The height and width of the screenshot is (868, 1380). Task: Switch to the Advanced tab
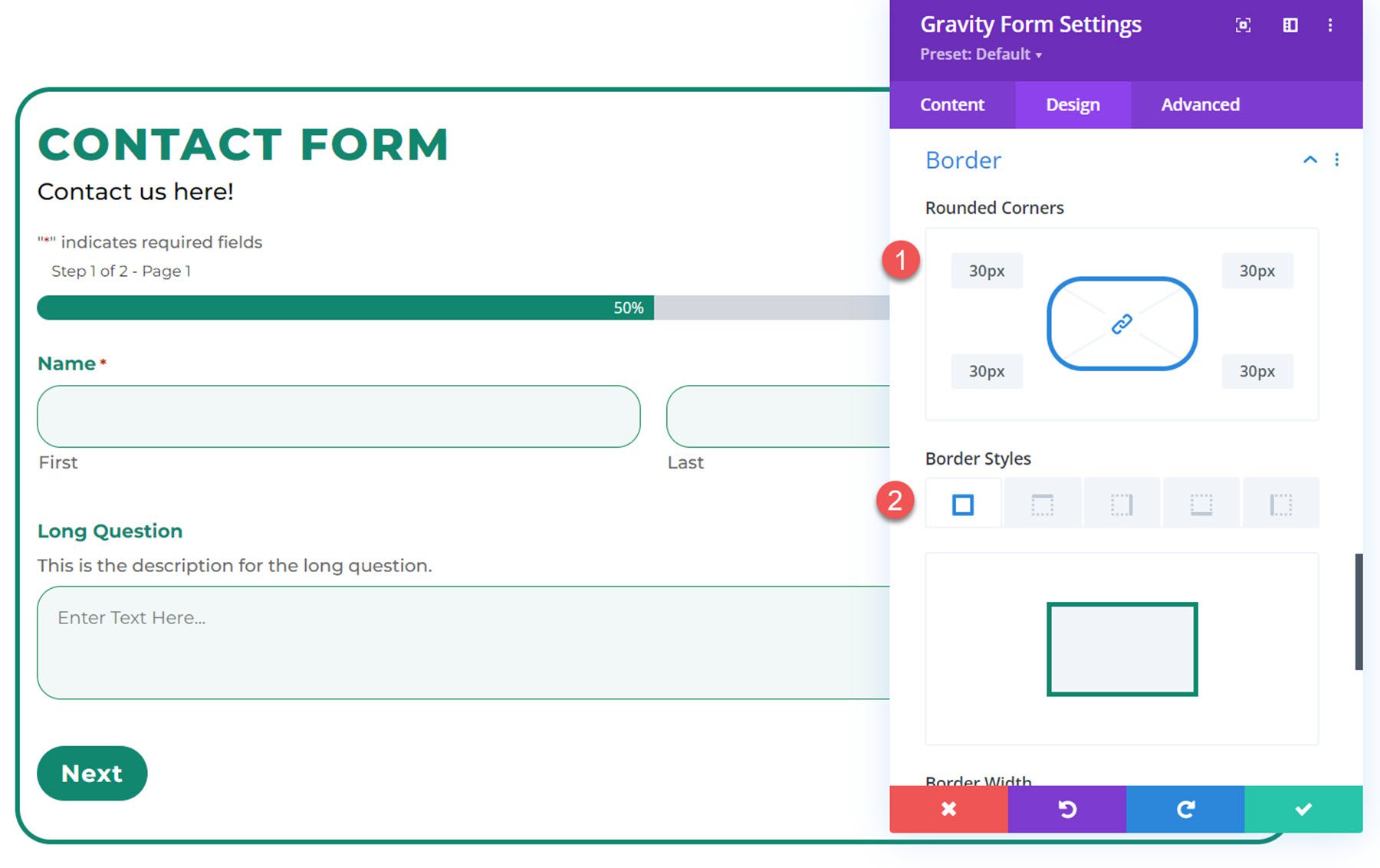coord(1200,105)
